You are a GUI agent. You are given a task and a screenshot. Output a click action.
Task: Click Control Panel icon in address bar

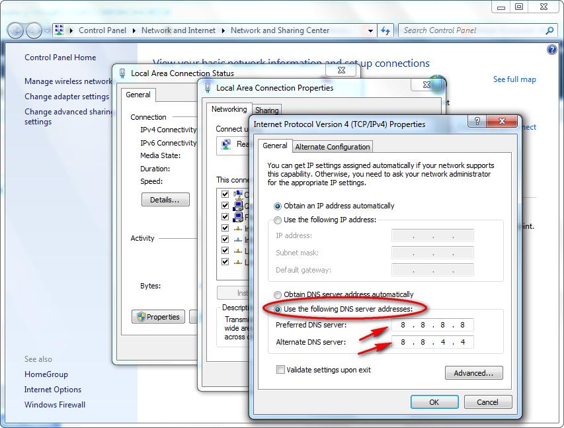60,30
